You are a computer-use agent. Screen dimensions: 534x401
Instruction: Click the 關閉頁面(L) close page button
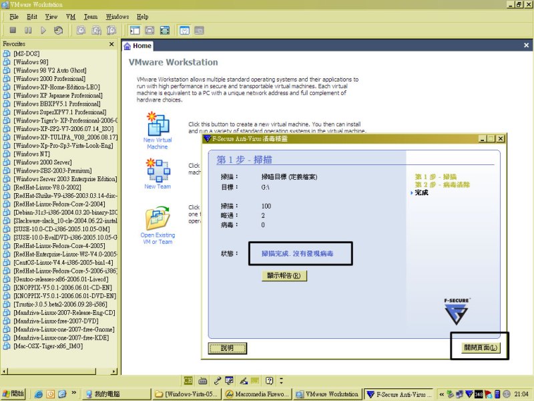(481, 348)
